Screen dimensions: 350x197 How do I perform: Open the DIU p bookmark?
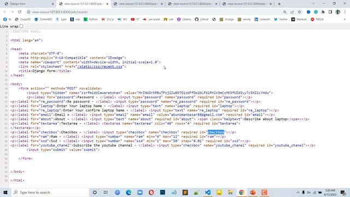click(108, 20)
